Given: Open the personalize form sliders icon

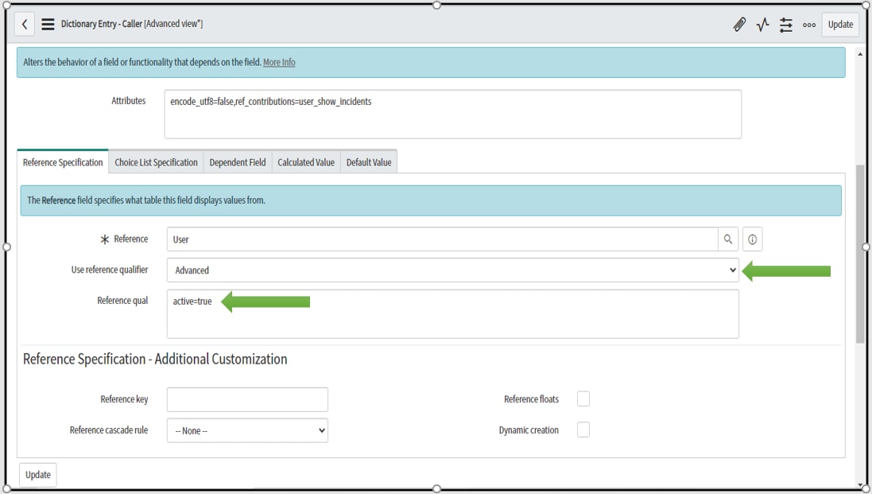Looking at the screenshot, I should pyautogui.click(x=786, y=25).
